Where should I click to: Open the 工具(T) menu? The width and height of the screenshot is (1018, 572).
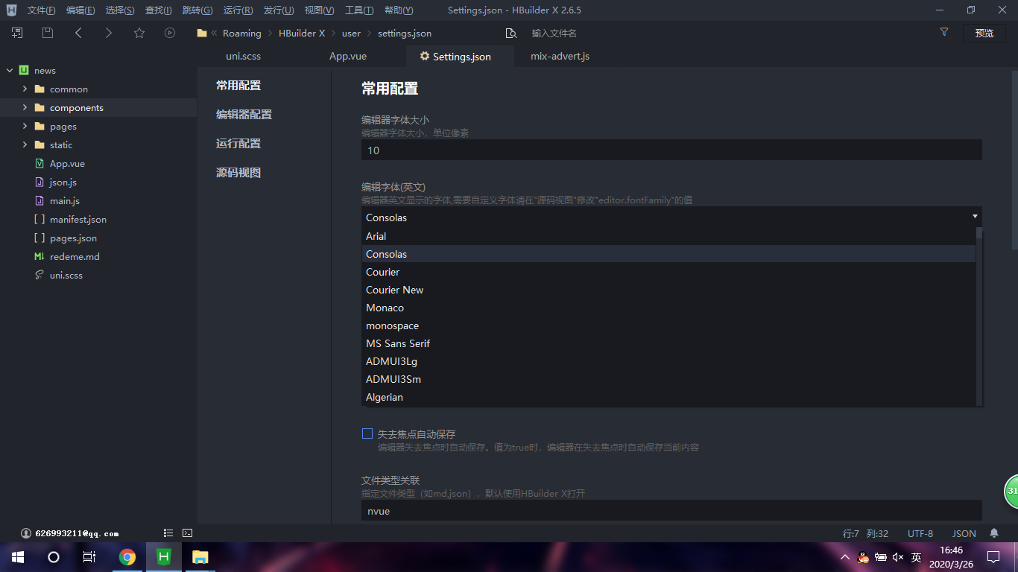(359, 10)
